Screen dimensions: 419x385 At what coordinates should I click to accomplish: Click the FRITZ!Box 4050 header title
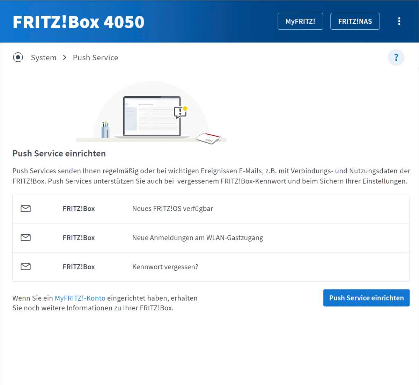[x=79, y=22]
